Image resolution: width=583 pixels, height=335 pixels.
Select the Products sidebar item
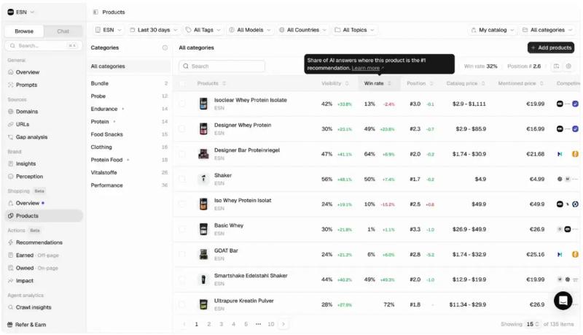[44, 216]
